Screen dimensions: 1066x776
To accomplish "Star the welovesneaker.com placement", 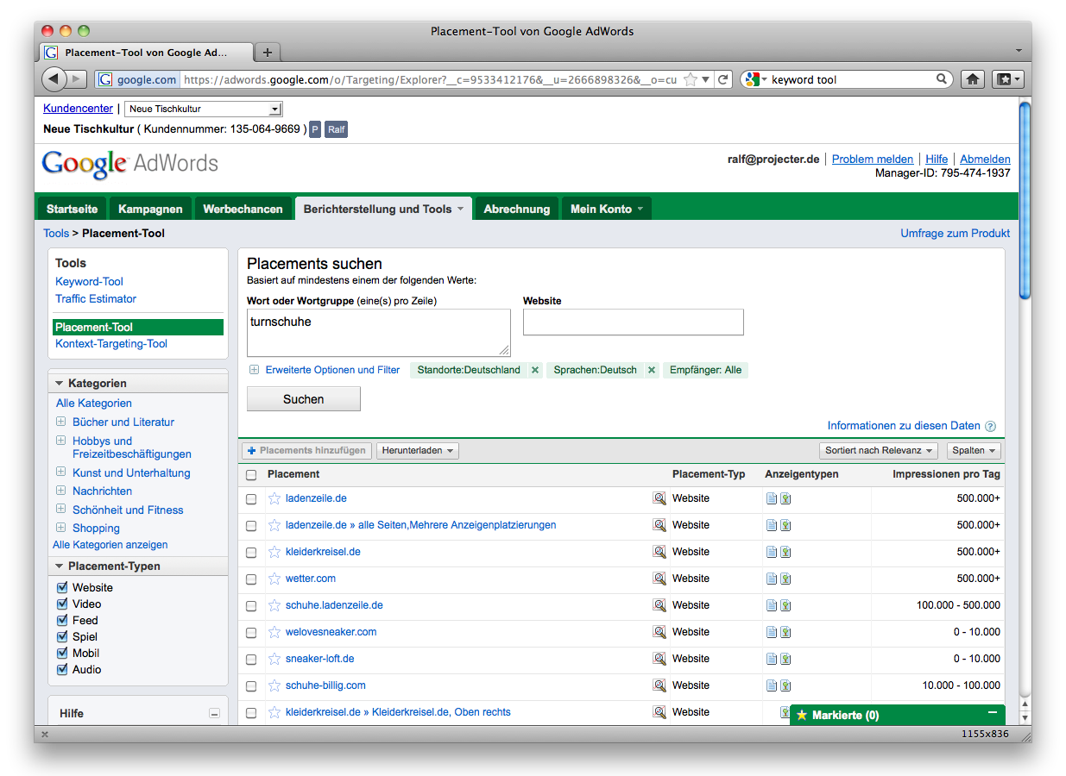I will coord(274,632).
